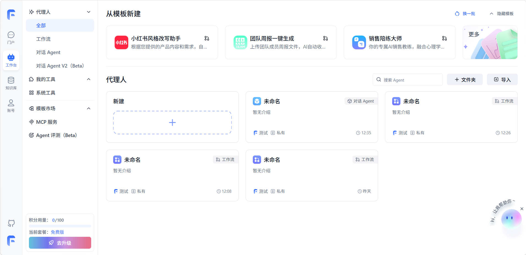526x255 pixels.
Task: Open the 知识库 knowledge base icon
Action: pyautogui.click(x=11, y=83)
